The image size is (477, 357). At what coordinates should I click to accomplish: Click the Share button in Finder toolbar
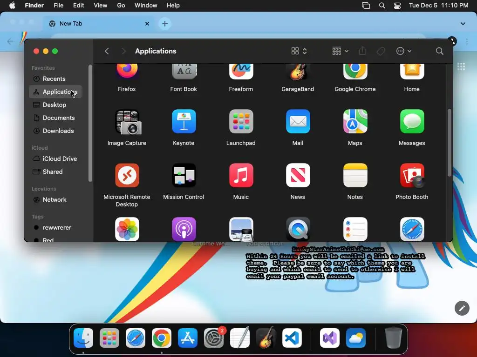(362, 51)
